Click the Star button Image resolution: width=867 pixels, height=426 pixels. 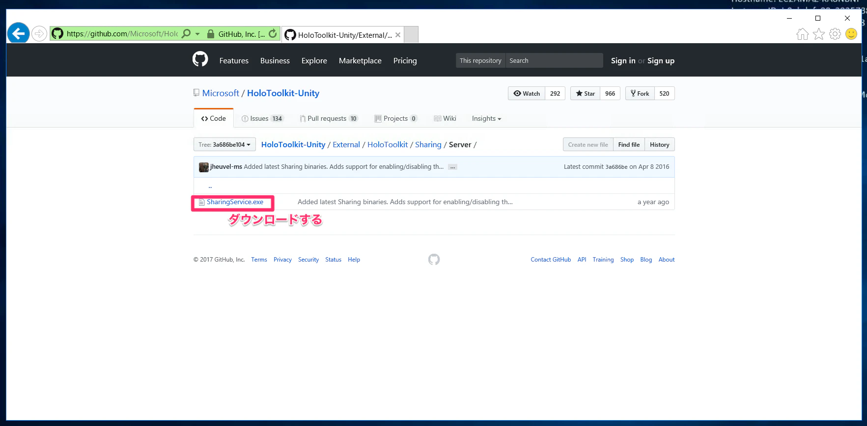[x=586, y=93]
